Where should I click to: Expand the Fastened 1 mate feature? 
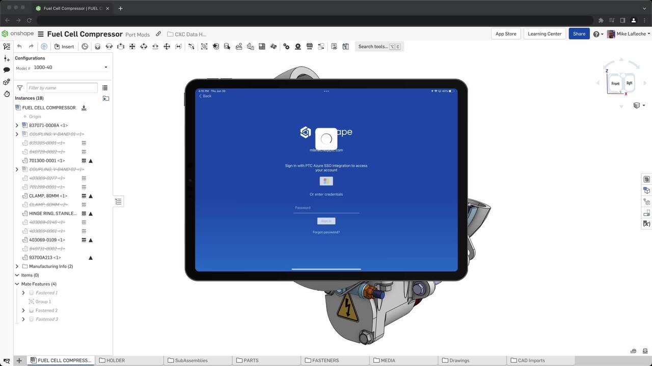point(23,293)
